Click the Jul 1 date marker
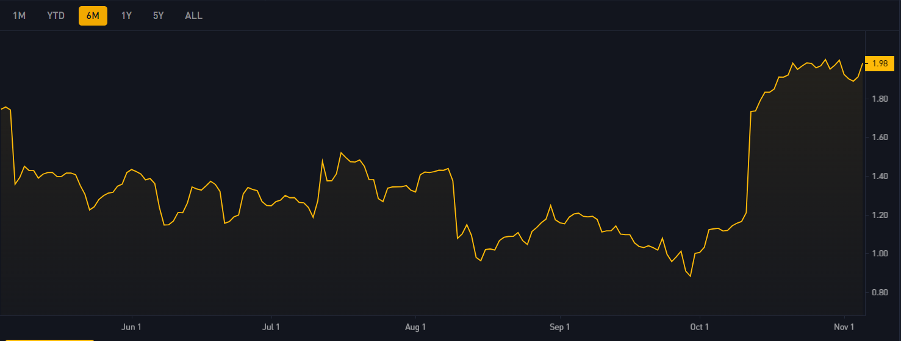The image size is (901, 341). (270, 327)
